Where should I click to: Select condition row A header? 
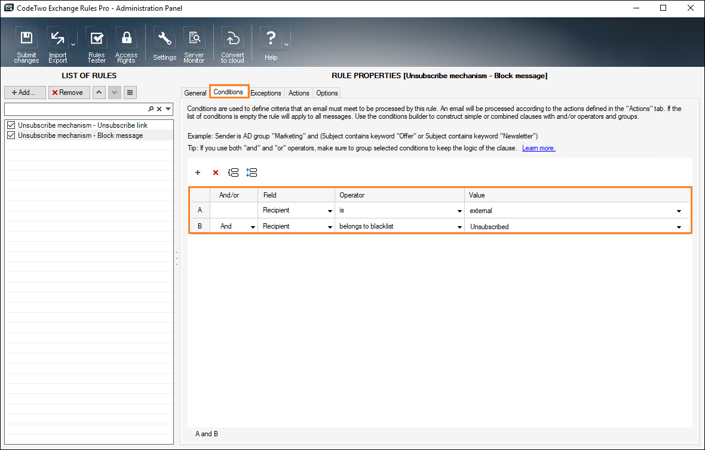(200, 210)
